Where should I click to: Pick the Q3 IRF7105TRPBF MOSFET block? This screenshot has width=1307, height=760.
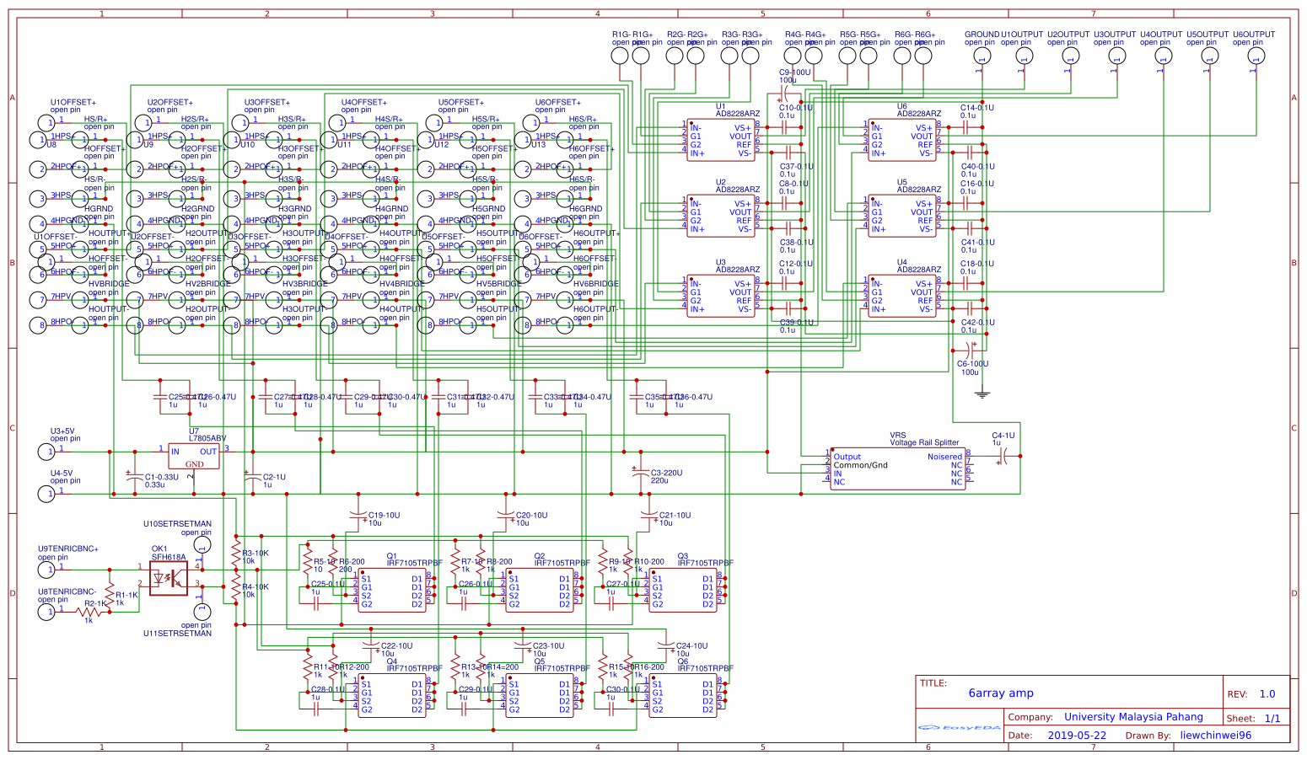(x=683, y=591)
